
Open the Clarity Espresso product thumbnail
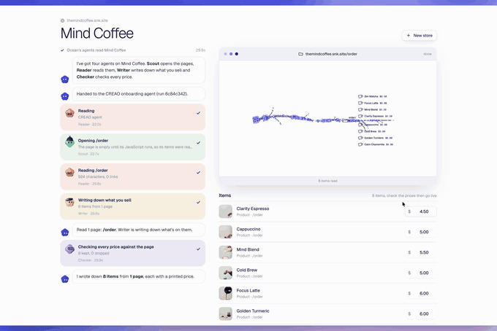[225, 211]
